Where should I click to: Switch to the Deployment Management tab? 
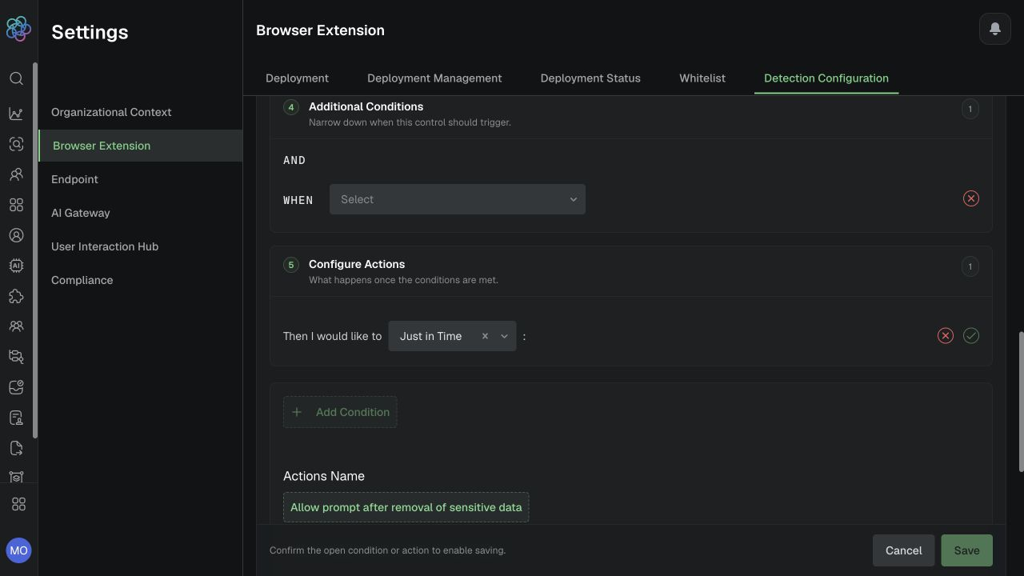(434, 78)
